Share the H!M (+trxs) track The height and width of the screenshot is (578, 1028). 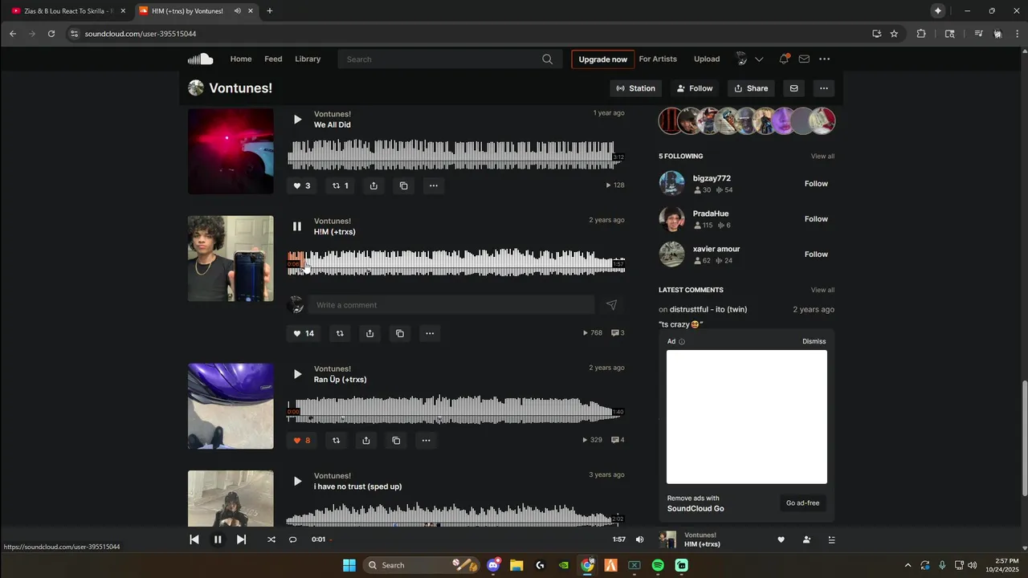click(369, 333)
